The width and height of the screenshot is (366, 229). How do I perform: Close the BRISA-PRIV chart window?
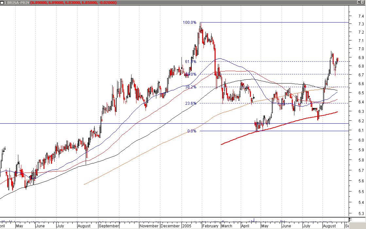pyautogui.click(x=363, y=2)
